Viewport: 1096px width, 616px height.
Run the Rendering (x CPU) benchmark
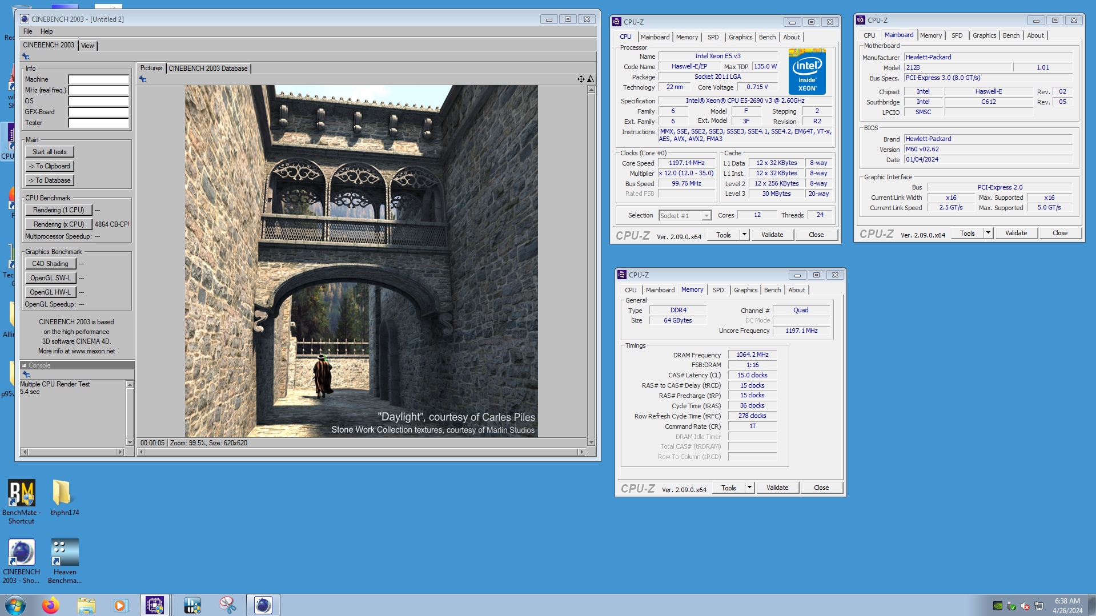click(59, 224)
